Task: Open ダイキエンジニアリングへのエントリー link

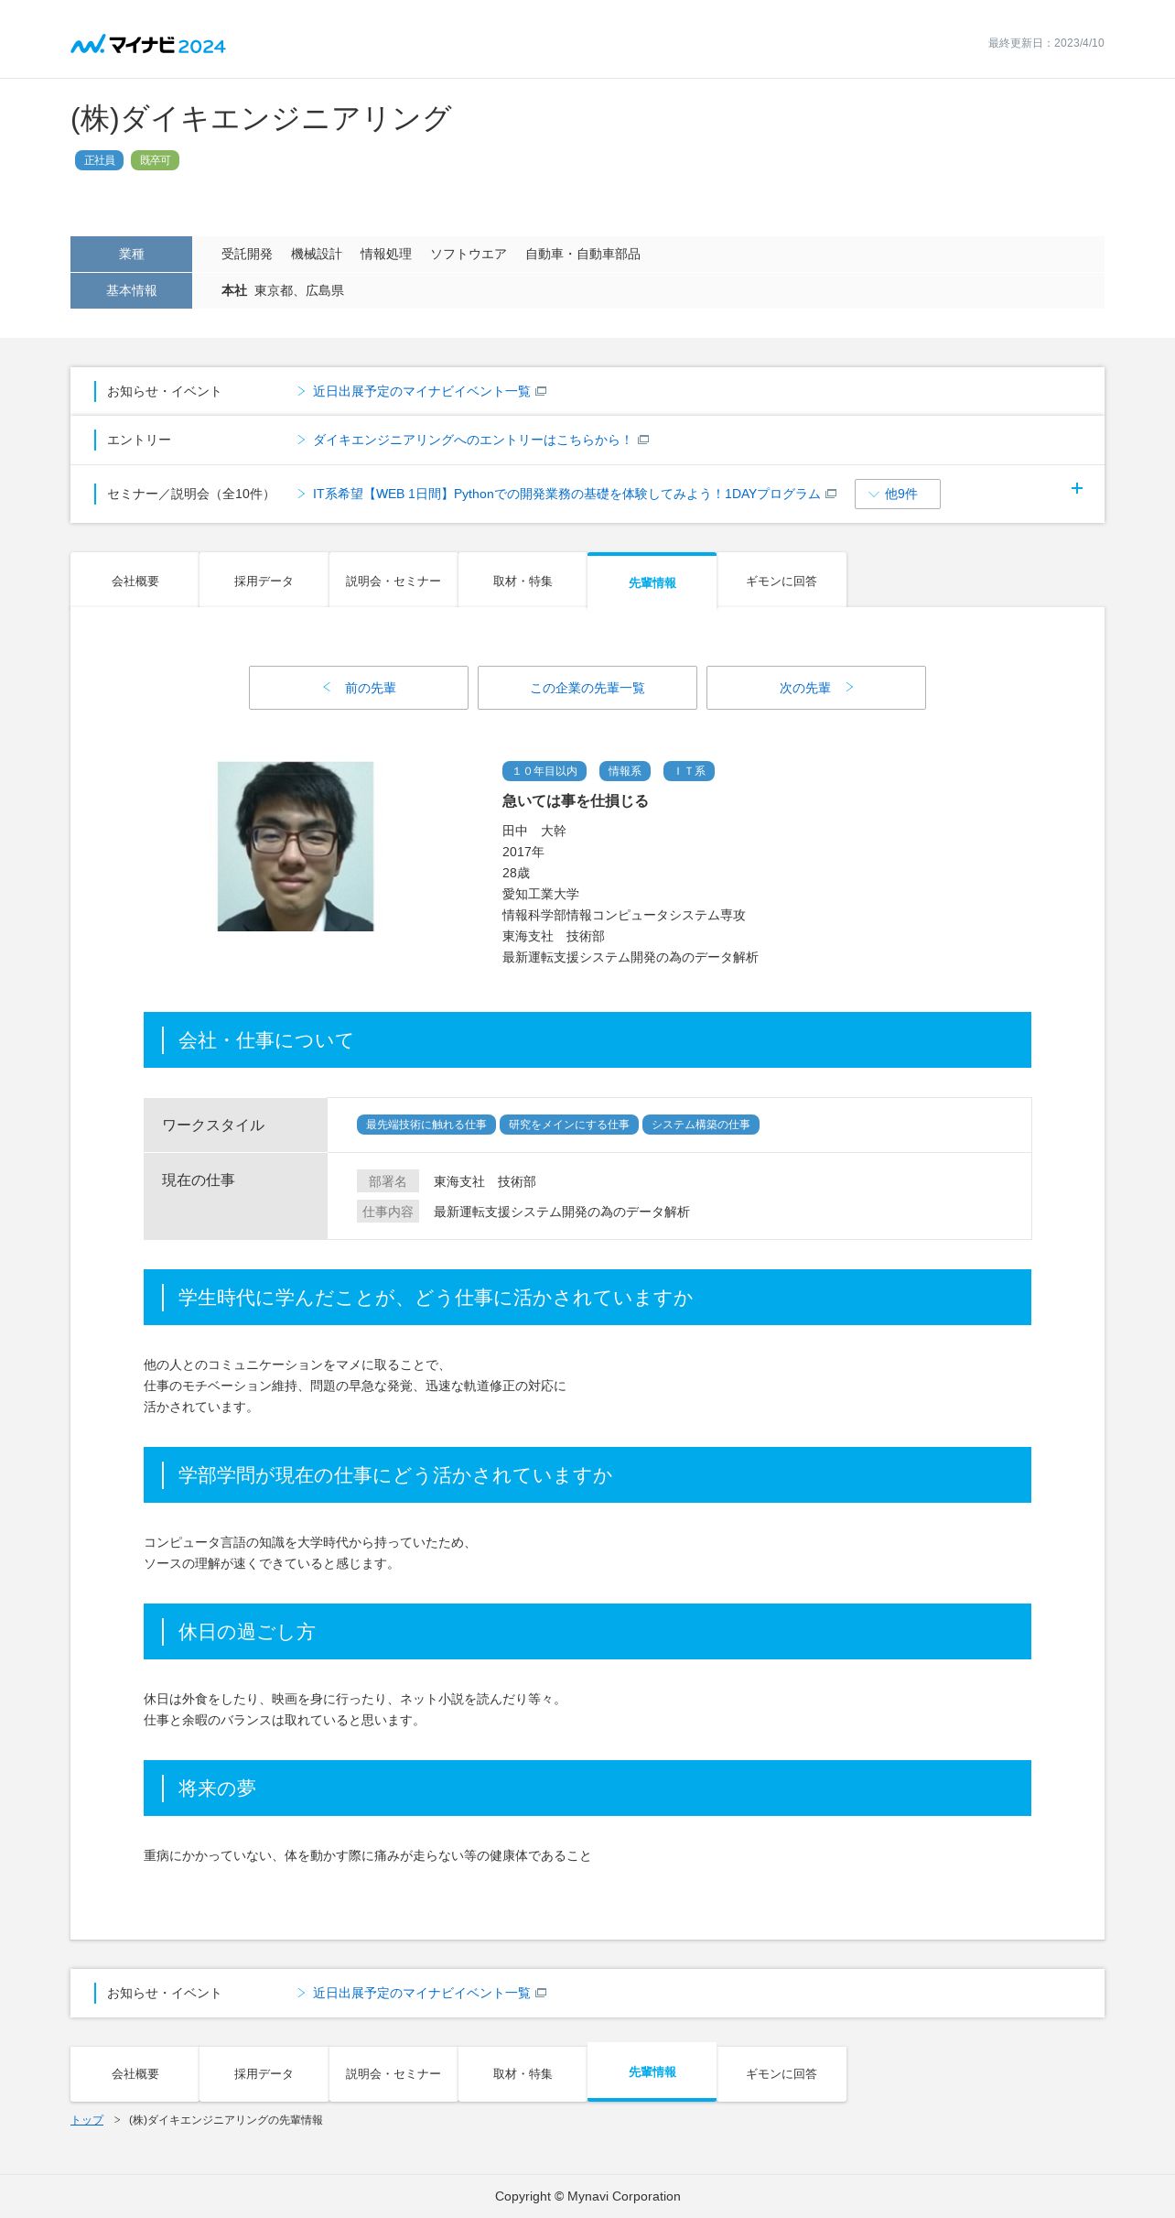Action: [472, 440]
